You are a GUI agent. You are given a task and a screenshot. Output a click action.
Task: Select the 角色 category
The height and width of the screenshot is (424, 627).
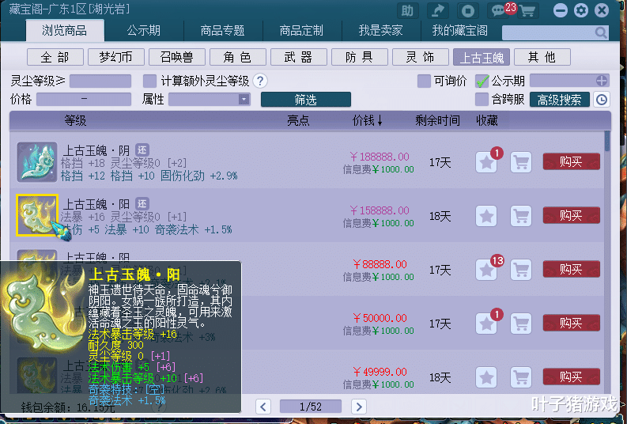point(237,57)
